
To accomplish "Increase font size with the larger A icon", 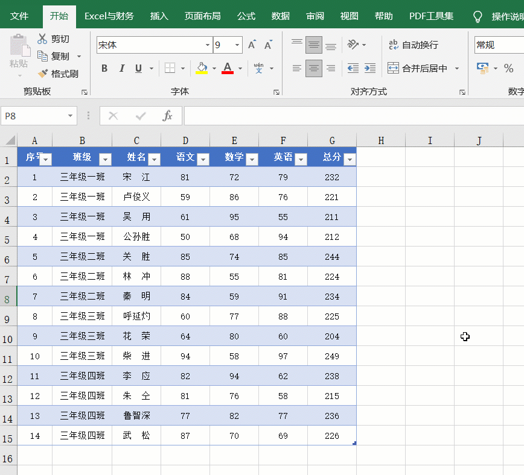I will tap(252, 45).
